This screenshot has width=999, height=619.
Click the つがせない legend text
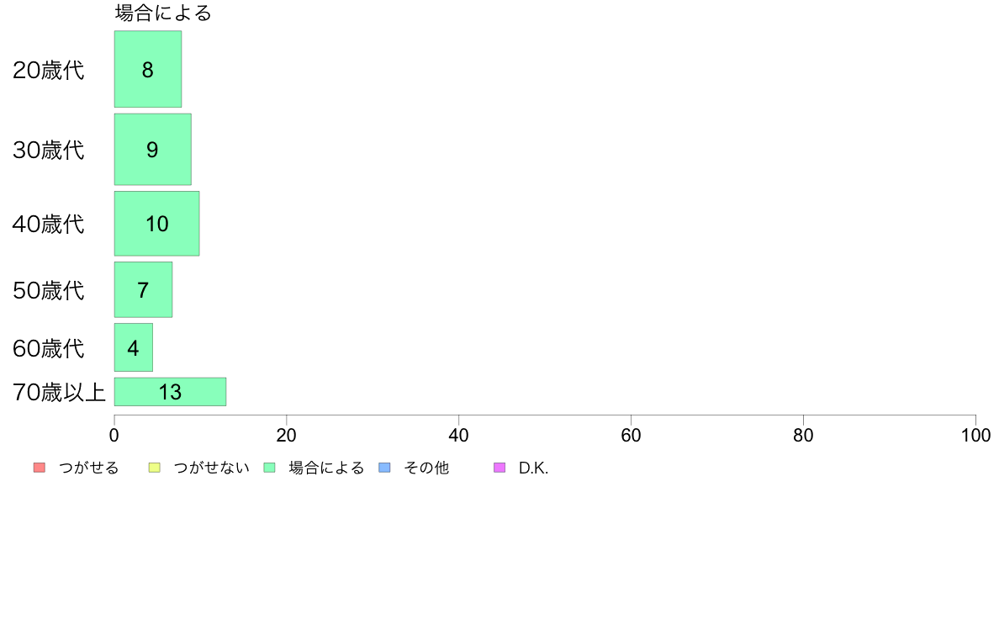(212, 468)
